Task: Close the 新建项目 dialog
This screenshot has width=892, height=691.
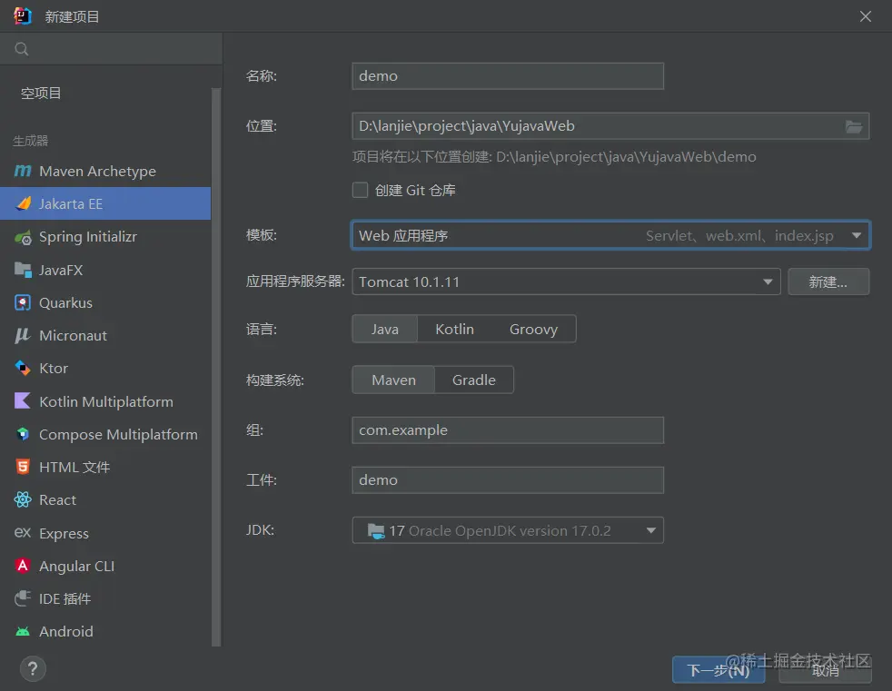Action: [866, 16]
